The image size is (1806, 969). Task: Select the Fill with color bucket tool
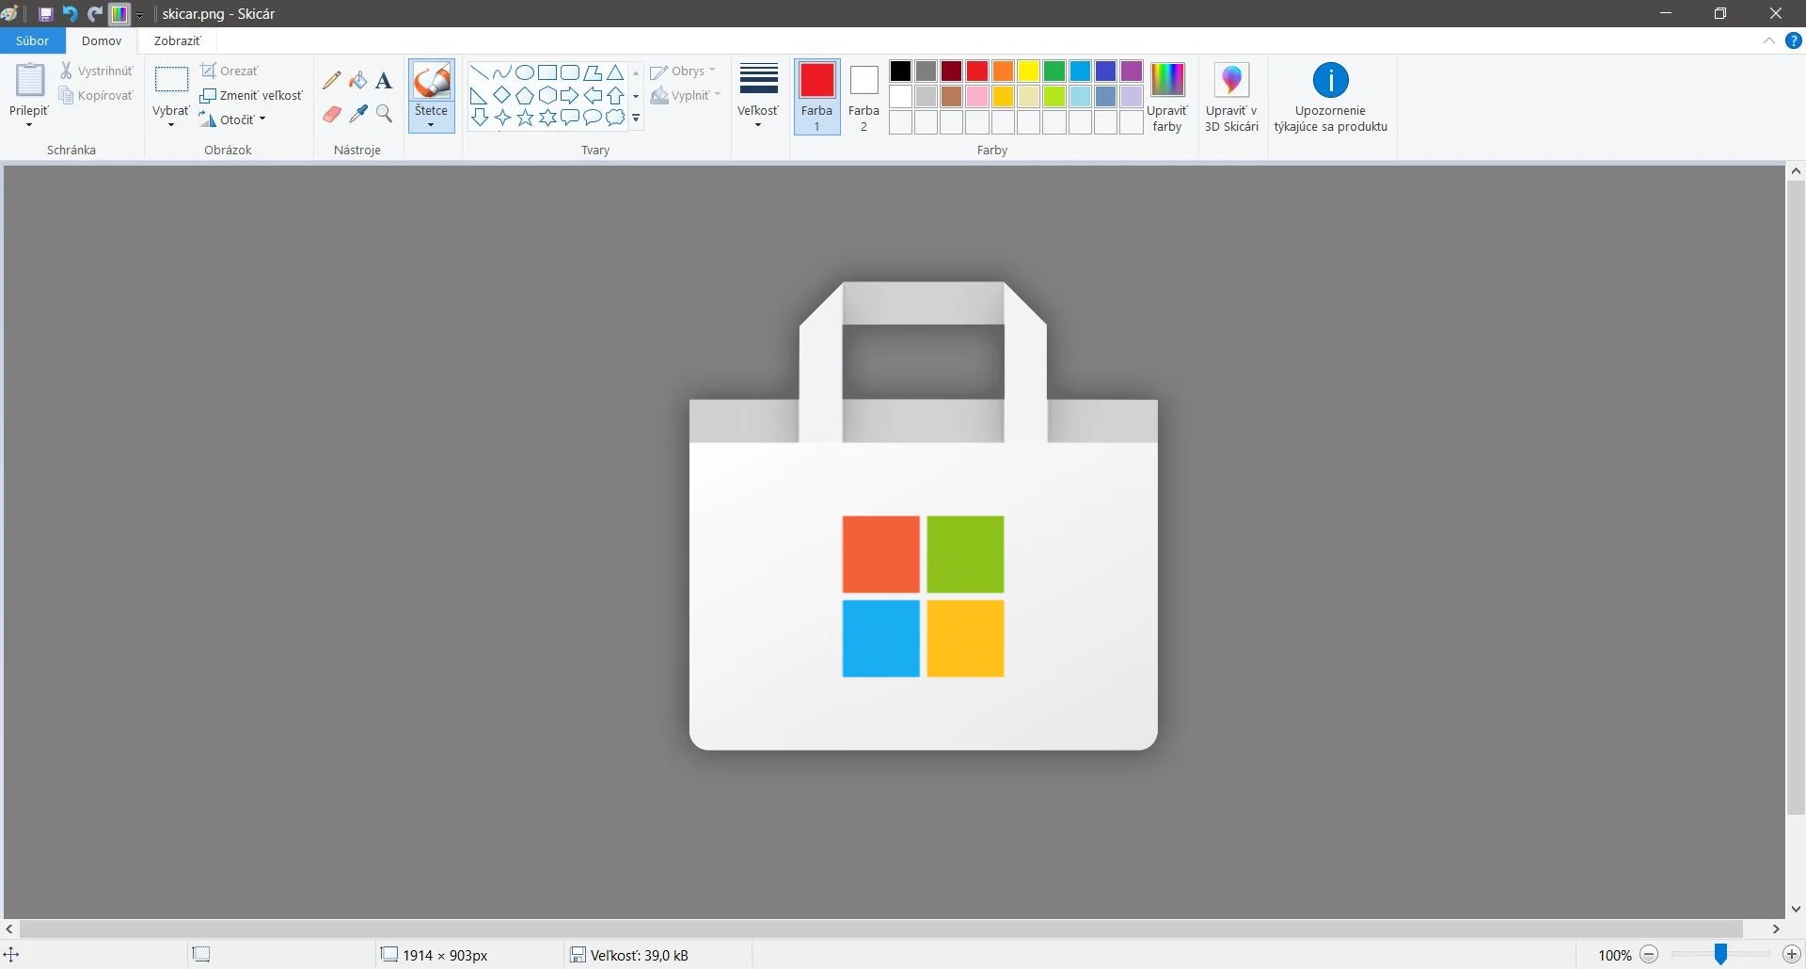tap(357, 81)
